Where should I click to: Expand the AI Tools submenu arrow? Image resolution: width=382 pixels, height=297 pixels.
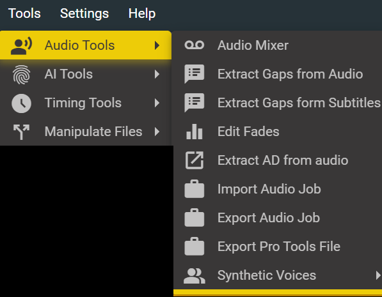pos(157,74)
